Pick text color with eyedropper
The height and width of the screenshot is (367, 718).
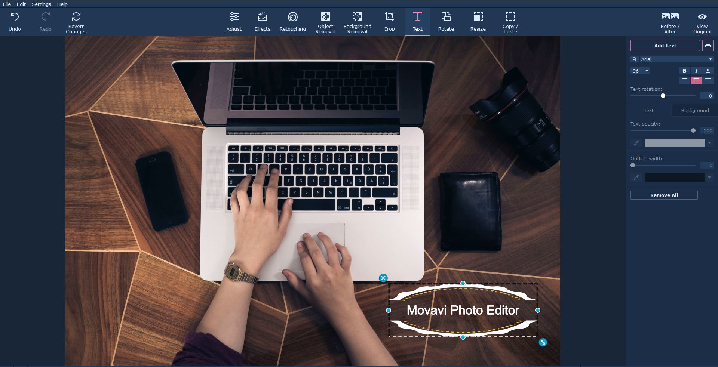636,143
